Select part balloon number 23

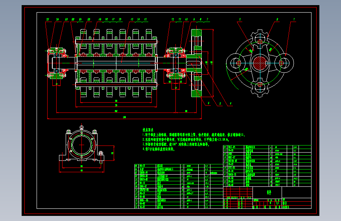click(x=66, y=19)
